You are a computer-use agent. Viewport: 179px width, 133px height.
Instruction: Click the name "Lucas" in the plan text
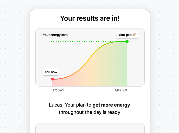point(55,105)
